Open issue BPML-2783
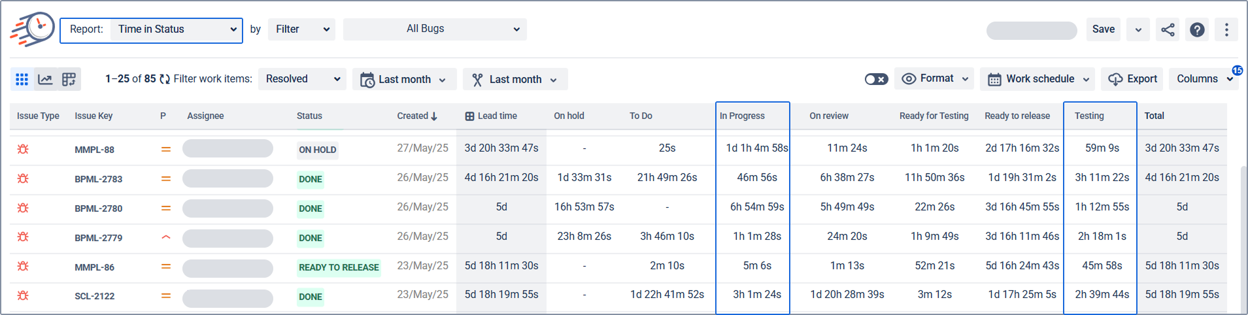Image resolution: width=1248 pixels, height=315 pixels. pos(98,179)
